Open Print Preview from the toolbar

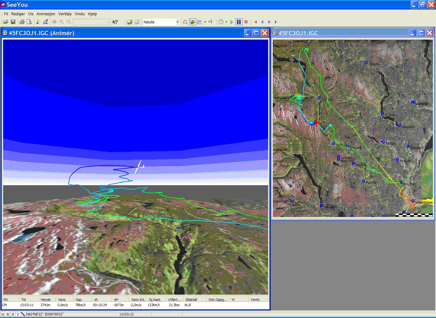tap(29, 22)
